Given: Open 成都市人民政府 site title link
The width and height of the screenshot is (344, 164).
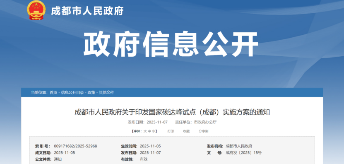Looking at the screenshot, I should [x=87, y=11].
